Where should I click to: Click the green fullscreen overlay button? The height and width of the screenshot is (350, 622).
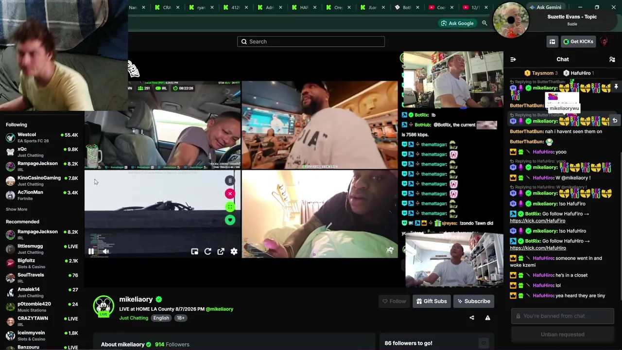[230, 207]
